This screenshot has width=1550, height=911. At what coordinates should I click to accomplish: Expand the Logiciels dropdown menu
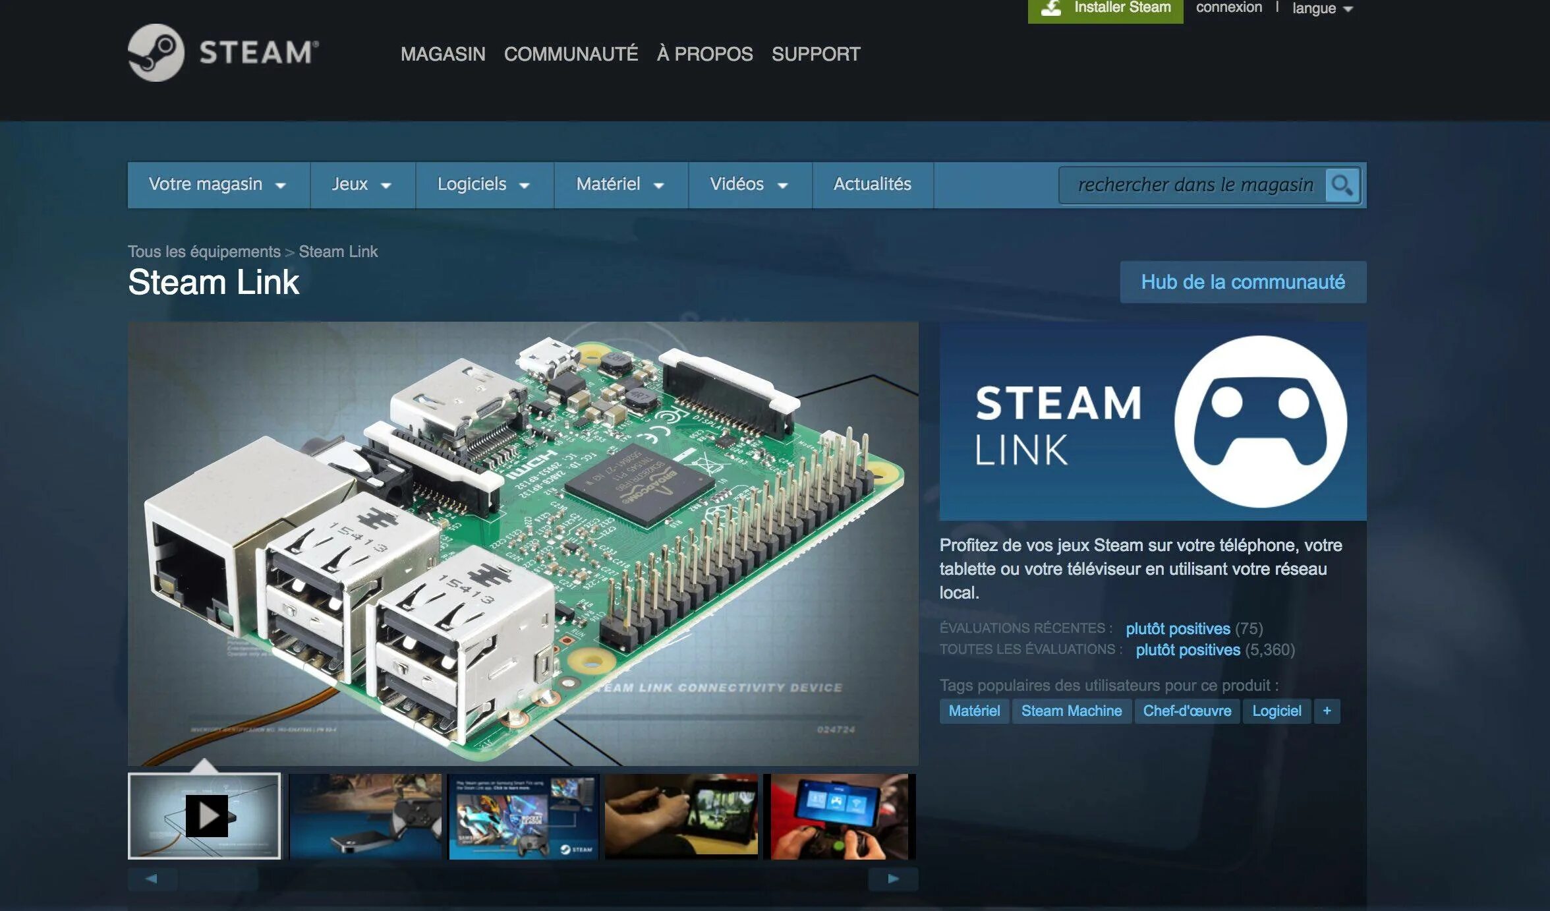pos(484,185)
